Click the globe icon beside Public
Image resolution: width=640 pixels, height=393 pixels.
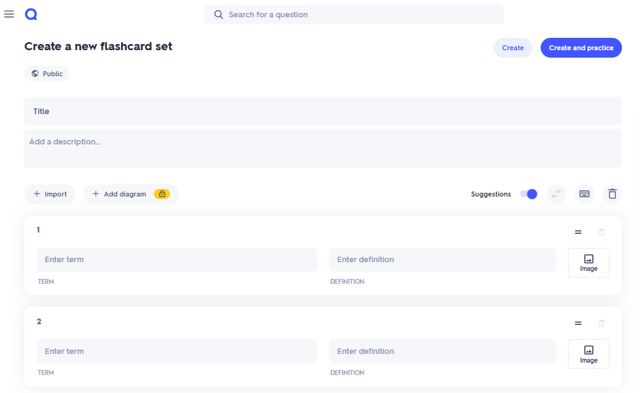[x=35, y=74]
